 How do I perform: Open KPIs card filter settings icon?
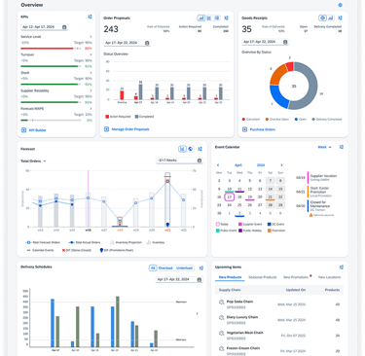point(90,17)
